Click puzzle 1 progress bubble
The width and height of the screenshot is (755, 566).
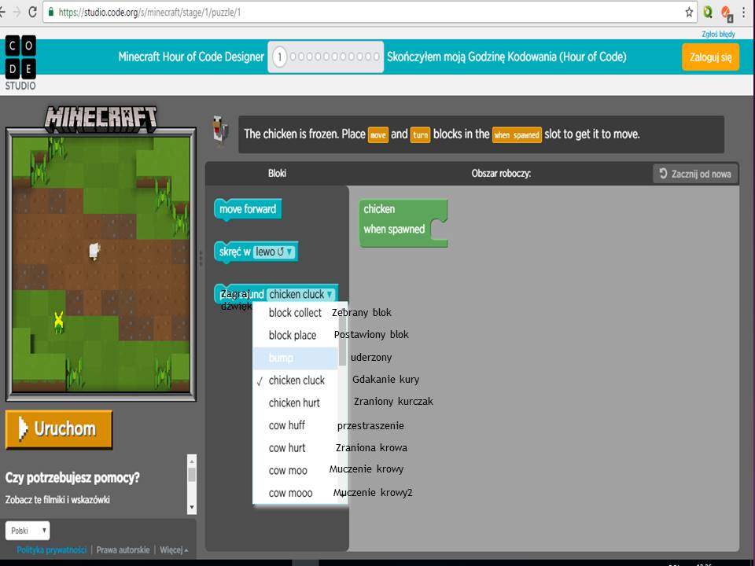279,57
